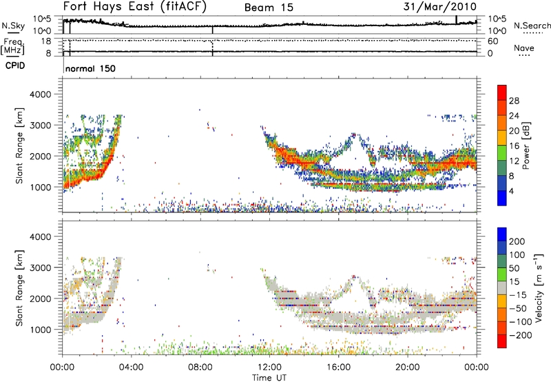Click '12' on the power colorbar
This screenshot has width=551, height=382.
point(514,161)
